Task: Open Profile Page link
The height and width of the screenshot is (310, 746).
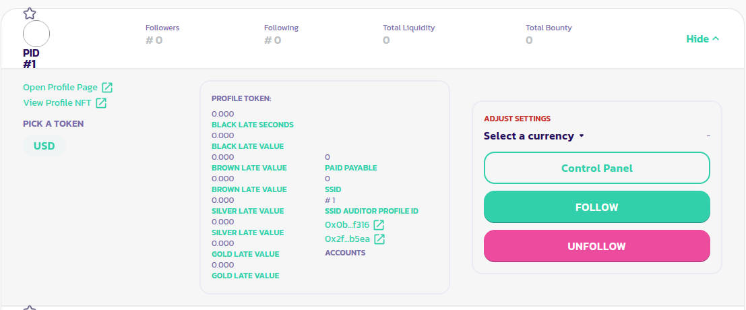Action: click(x=61, y=88)
